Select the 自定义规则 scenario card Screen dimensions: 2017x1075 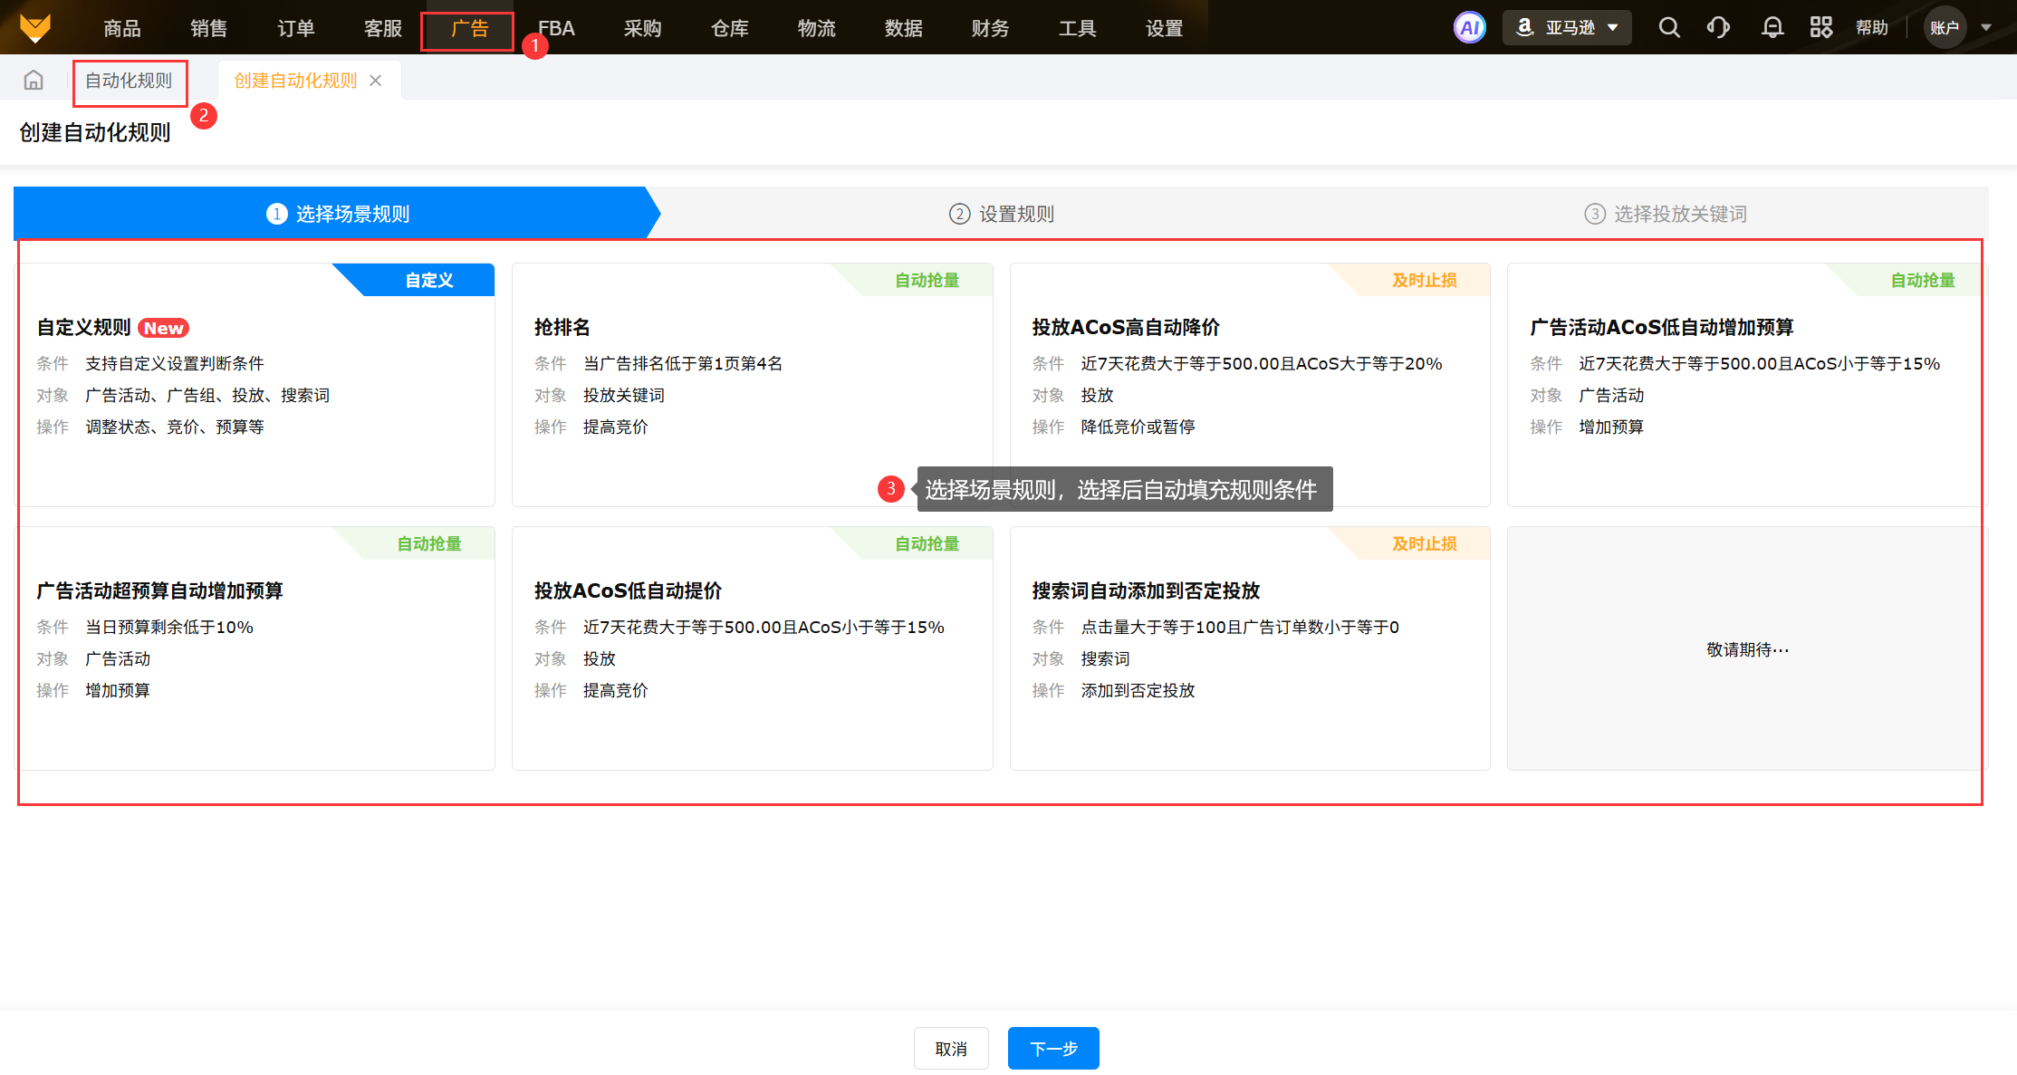coord(256,385)
